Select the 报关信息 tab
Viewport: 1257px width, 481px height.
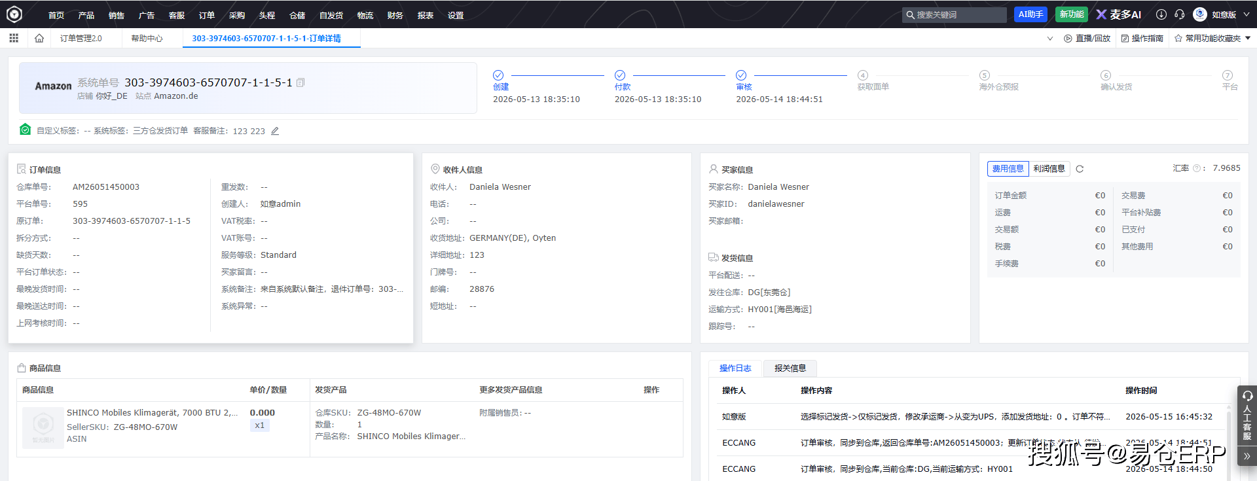point(790,368)
